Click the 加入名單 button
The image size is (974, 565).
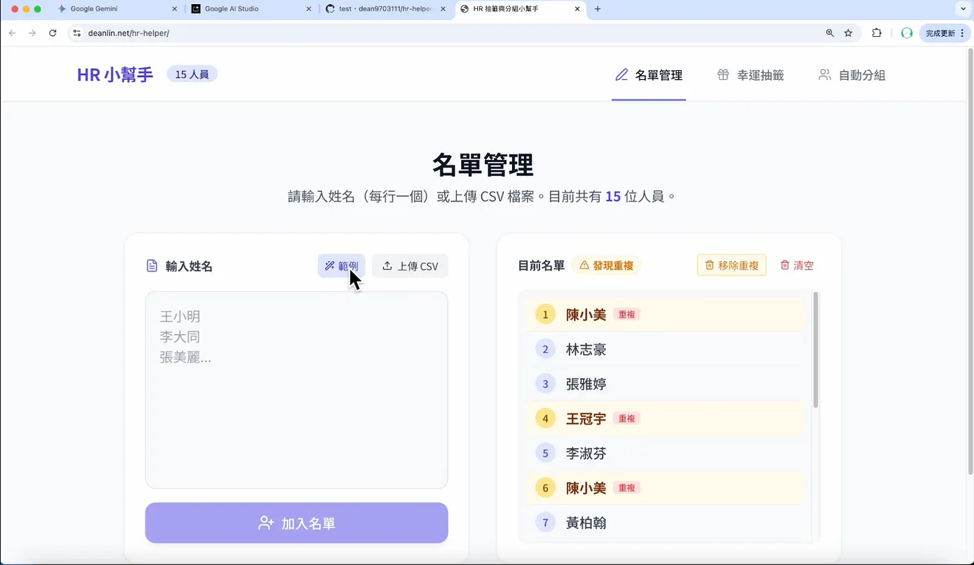296,523
